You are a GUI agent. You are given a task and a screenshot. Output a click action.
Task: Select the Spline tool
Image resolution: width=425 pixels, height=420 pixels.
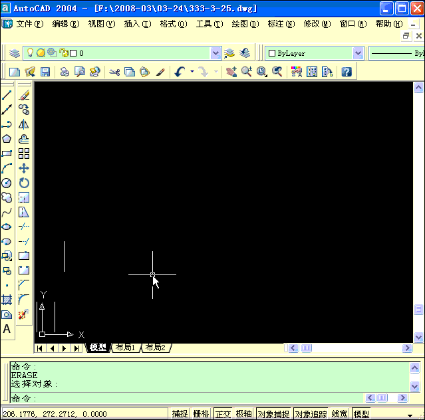pos(7,212)
